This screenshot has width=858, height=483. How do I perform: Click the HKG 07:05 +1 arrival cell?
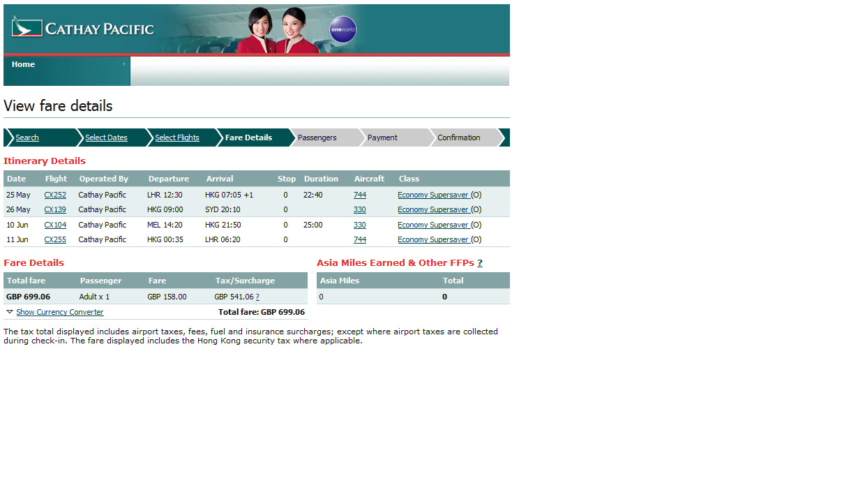pos(229,195)
